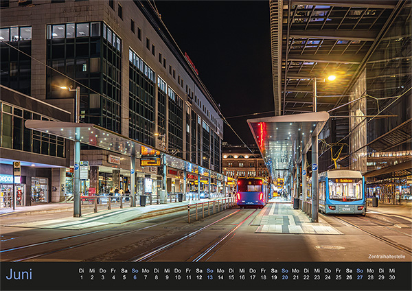This screenshot has height=291, width=412.
Task: Click the Zentralhaltestelle photo caption
Action: pyautogui.click(x=387, y=256)
